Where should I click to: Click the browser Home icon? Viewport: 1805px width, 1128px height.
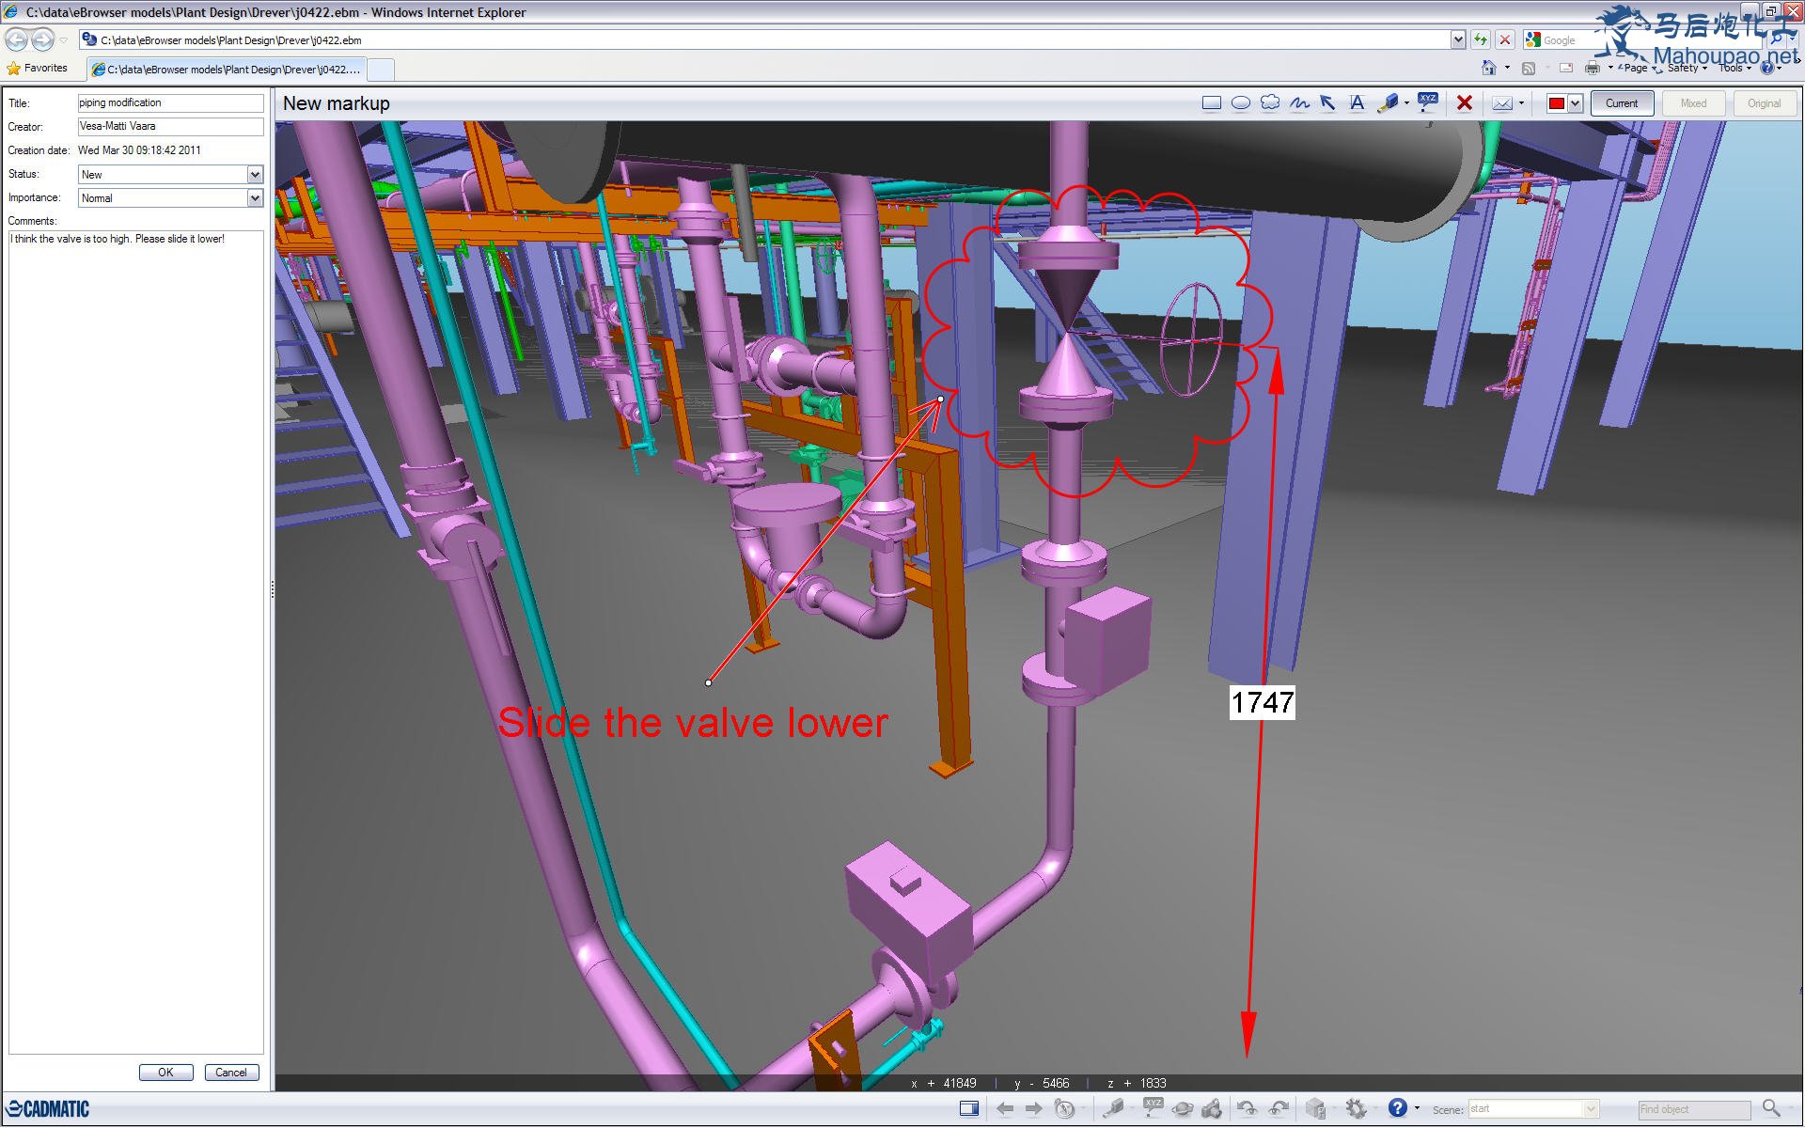pyautogui.click(x=1489, y=68)
